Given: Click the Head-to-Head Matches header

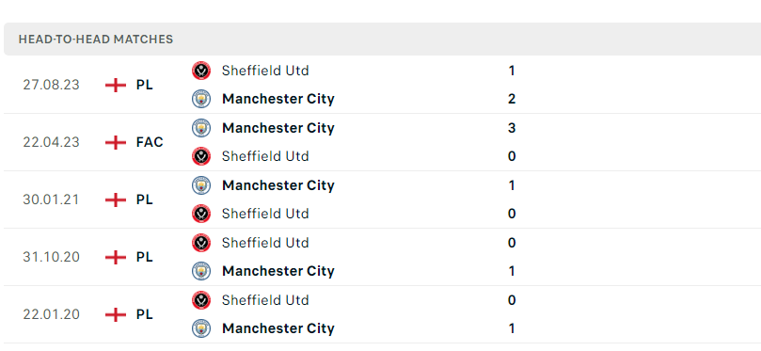Looking at the screenshot, I should 96,40.
